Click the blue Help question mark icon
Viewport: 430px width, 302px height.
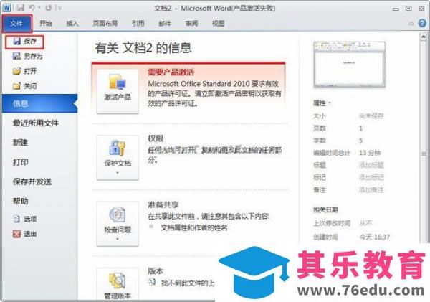pyautogui.click(x=422, y=24)
